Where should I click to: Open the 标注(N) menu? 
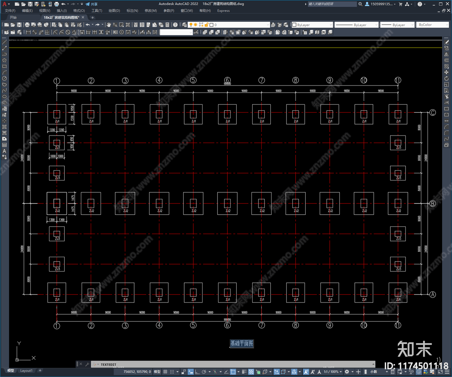132,11
